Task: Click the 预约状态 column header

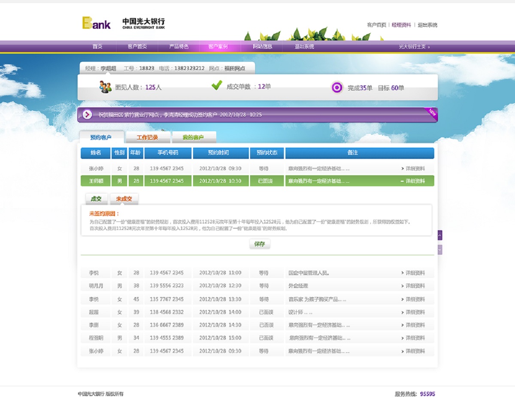Action: point(267,153)
